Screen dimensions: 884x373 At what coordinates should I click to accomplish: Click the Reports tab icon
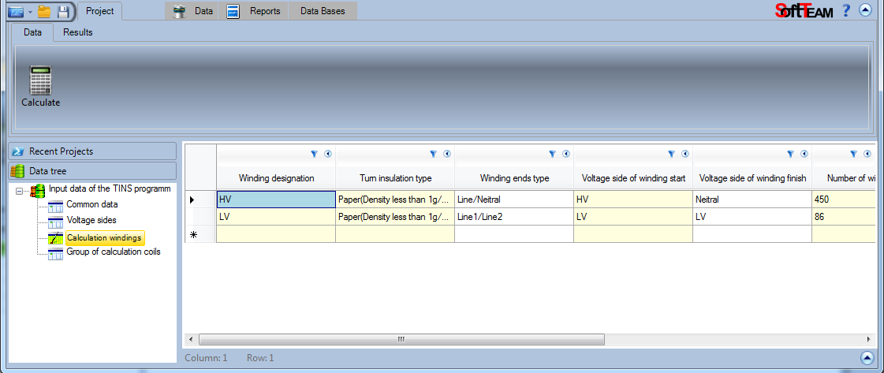point(233,11)
